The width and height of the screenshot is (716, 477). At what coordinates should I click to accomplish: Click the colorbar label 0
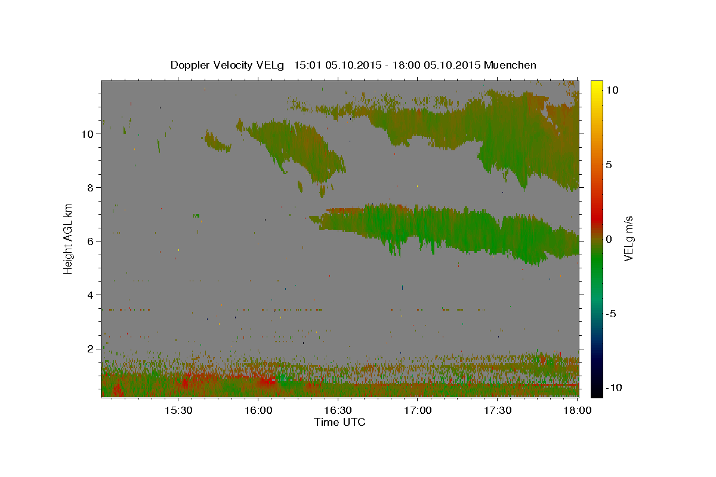(609, 239)
